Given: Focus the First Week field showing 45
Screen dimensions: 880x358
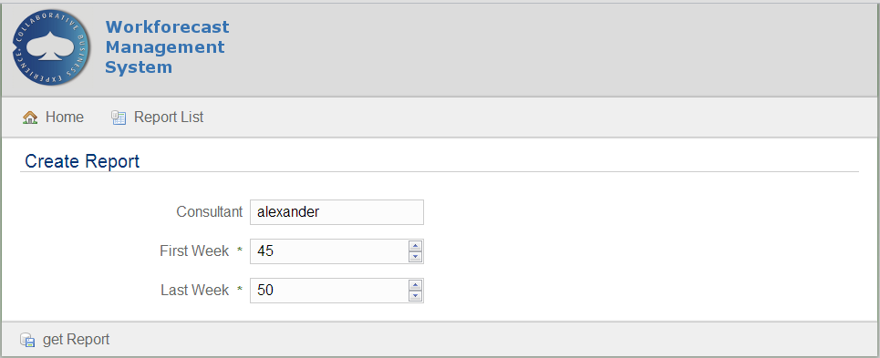Looking at the screenshot, I should [330, 251].
